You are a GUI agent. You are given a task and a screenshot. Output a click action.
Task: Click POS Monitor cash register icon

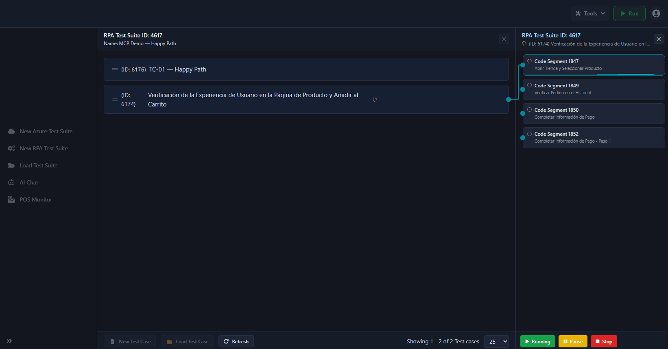tap(11, 199)
